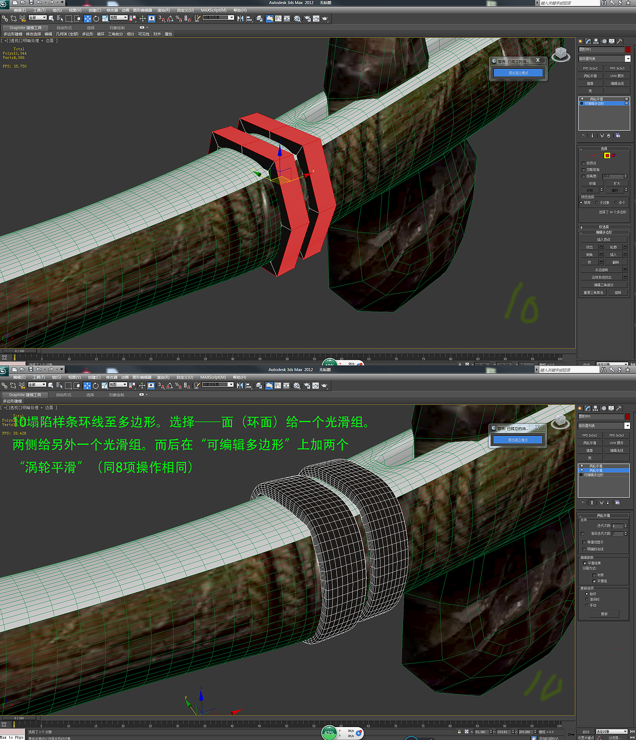Choose Select and Scale tool, upper window

pos(105,18)
